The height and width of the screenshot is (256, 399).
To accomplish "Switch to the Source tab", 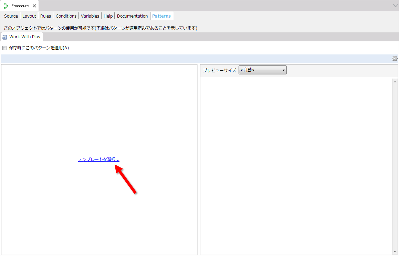I will [x=11, y=16].
